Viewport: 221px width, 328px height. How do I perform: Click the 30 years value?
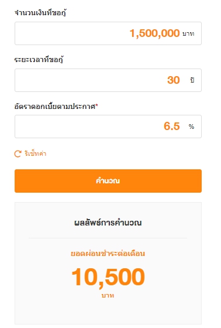coord(174,80)
